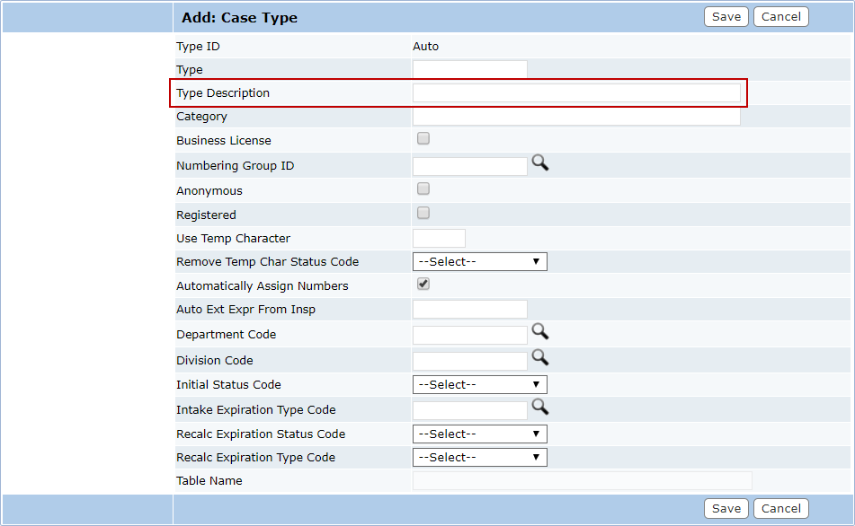The width and height of the screenshot is (855, 526).
Task: Check the Registered checkbox
Action: [x=423, y=214]
